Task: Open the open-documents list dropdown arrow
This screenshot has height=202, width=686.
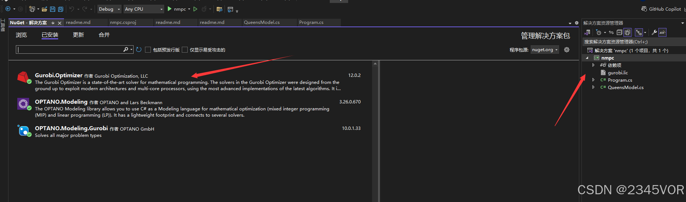Action: (x=570, y=23)
